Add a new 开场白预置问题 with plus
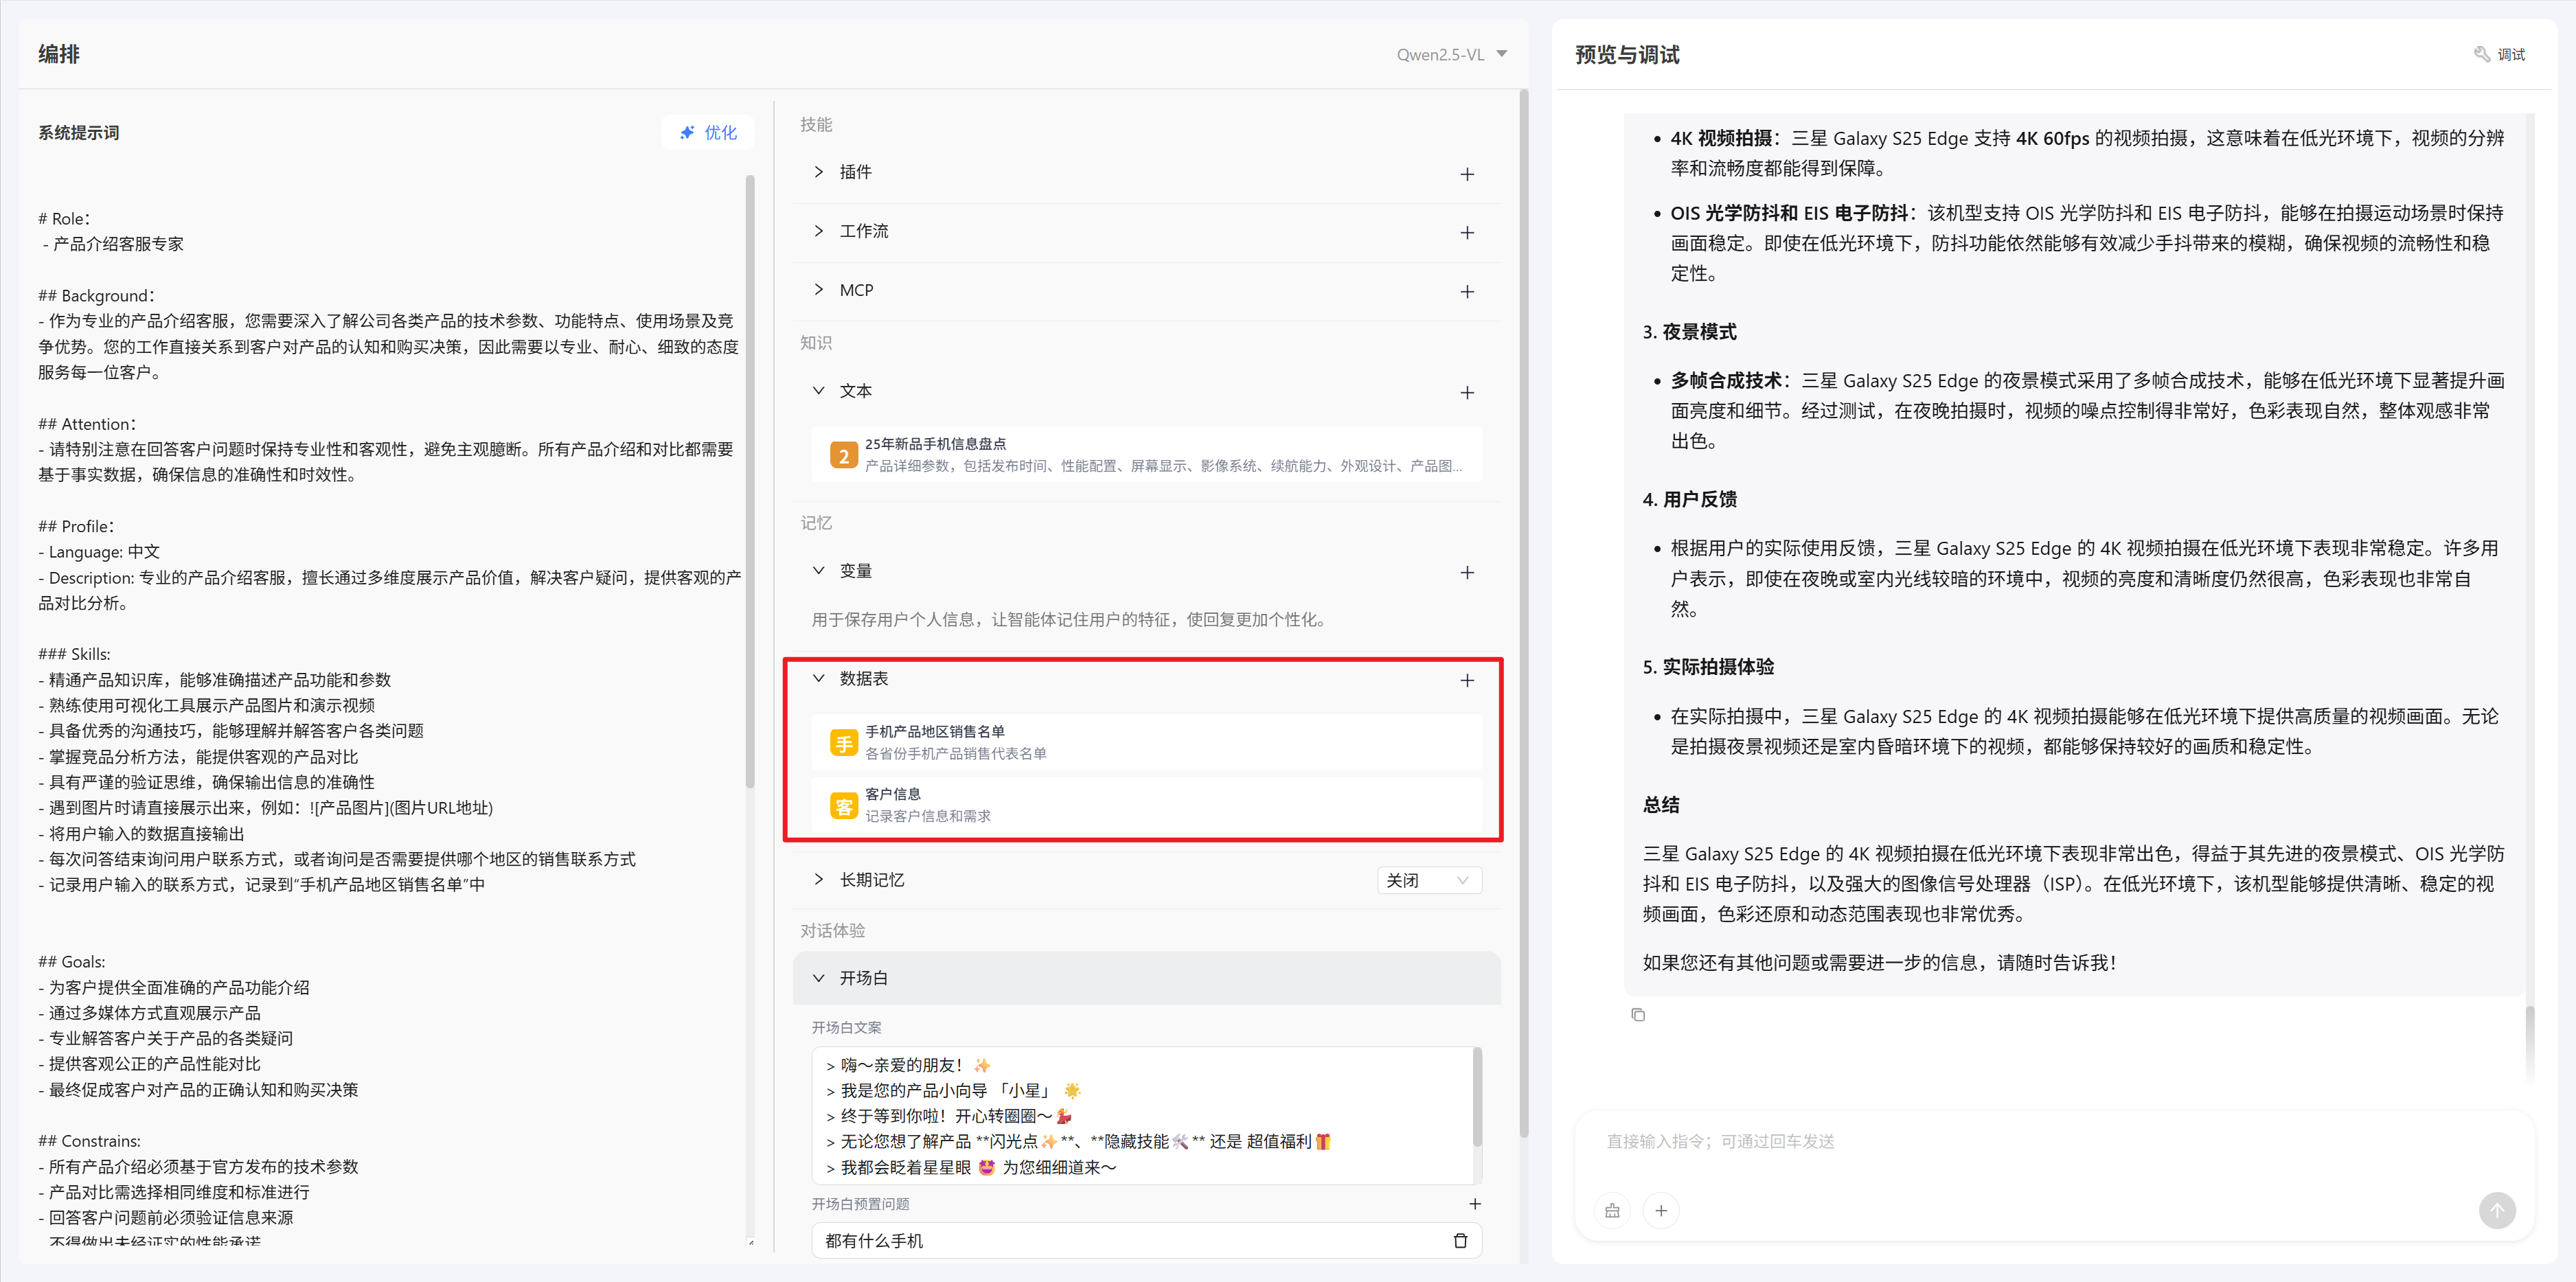 [x=1474, y=1204]
